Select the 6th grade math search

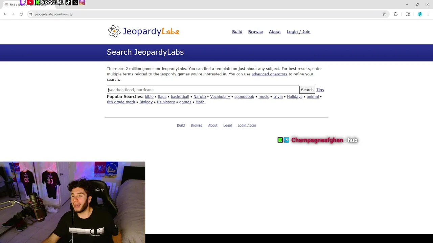tap(121, 102)
